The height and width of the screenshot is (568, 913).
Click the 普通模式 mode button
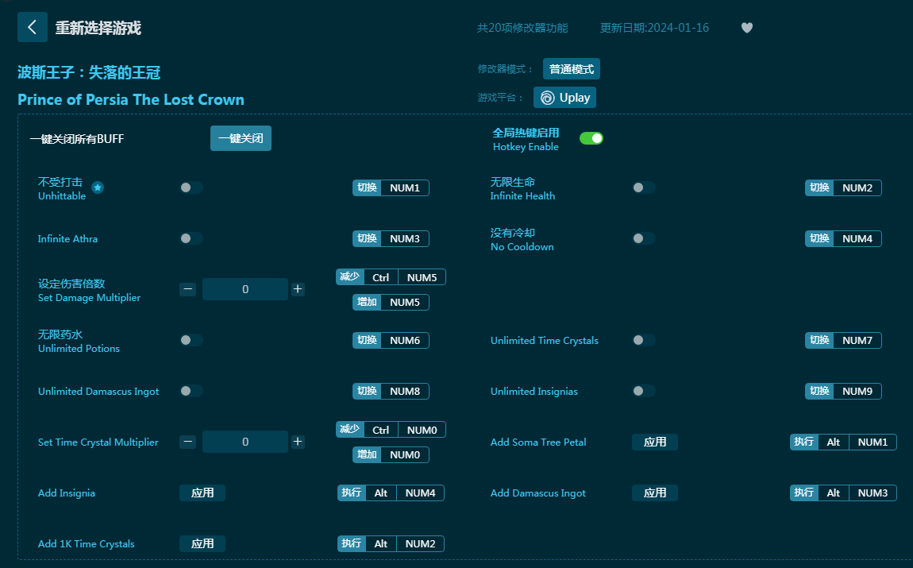[x=571, y=69]
